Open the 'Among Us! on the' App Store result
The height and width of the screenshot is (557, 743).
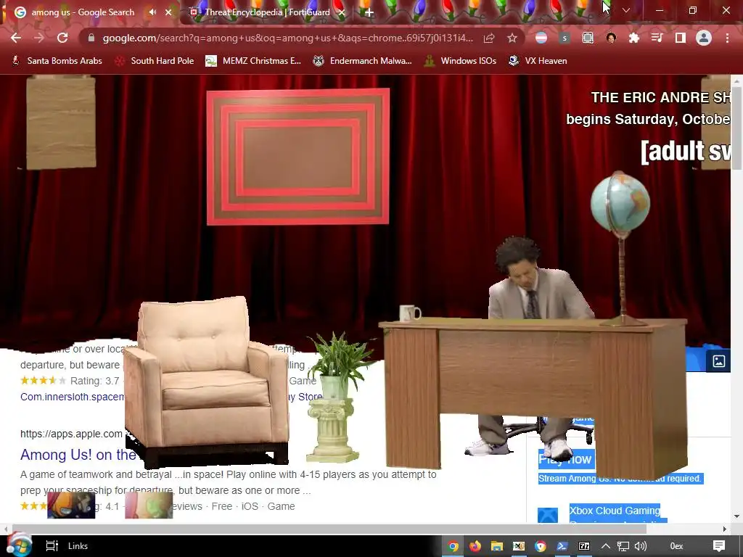(78, 455)
